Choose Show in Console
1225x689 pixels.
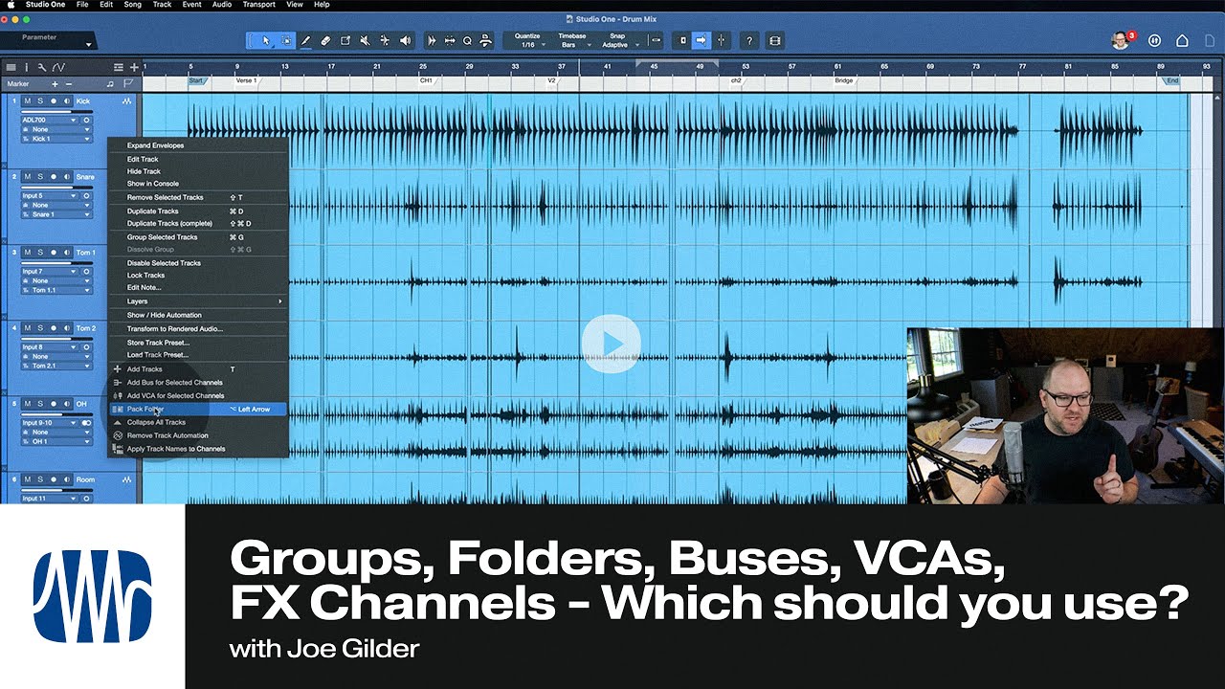198,184
